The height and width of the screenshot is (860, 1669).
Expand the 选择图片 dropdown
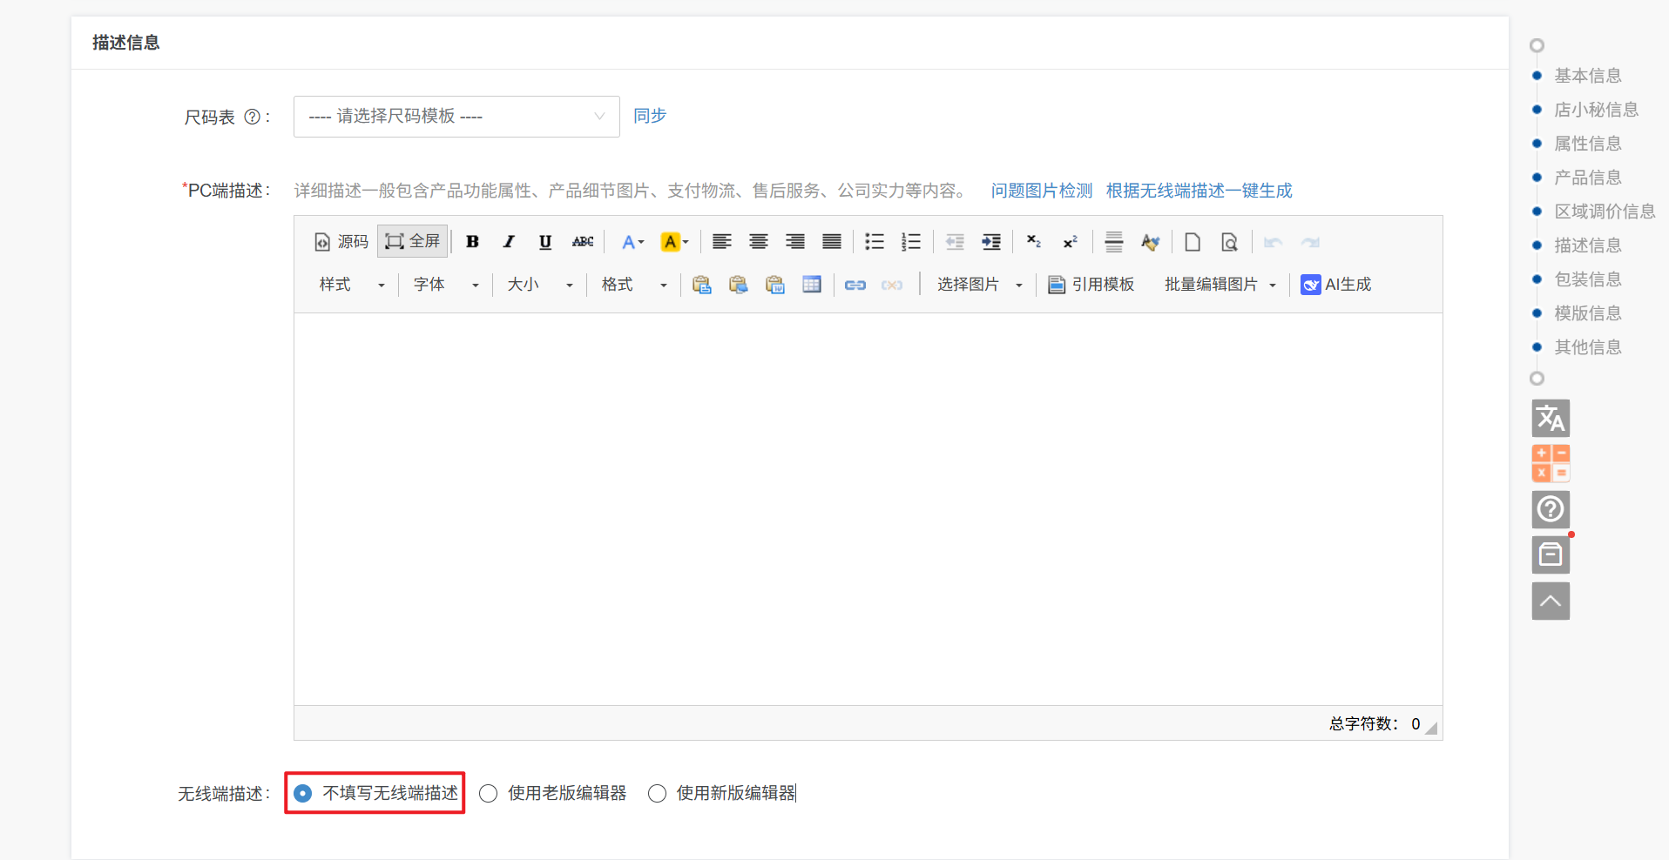click(978, 285)
